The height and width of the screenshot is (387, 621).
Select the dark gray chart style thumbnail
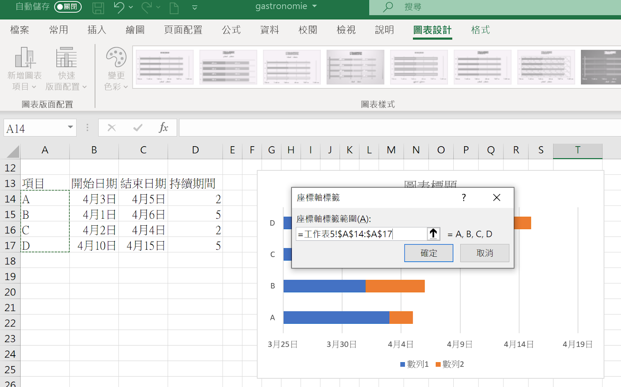[600, 67]
